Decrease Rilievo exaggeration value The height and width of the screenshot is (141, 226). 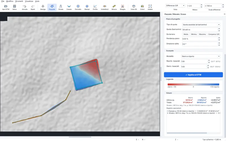[201, 7]
